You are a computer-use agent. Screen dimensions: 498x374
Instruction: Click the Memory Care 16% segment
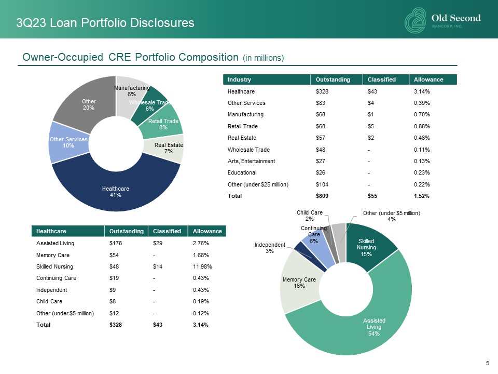299,282
